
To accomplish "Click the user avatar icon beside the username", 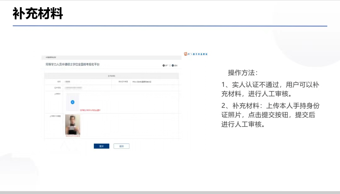I will pos(164,65).
